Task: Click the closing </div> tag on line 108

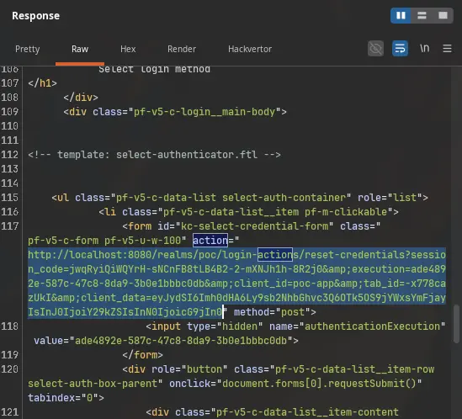Action: click(x=81, y=98)
